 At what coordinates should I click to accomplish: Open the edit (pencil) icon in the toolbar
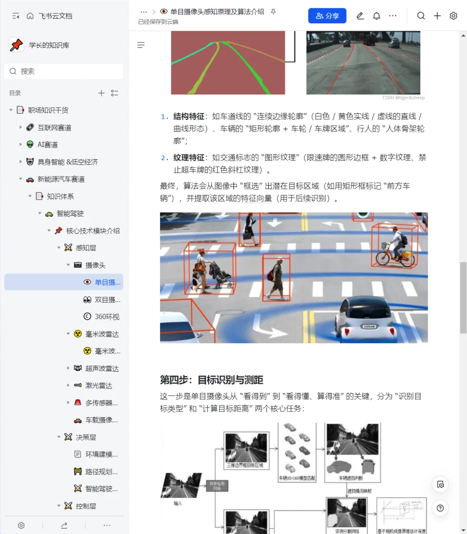(360, 16)
